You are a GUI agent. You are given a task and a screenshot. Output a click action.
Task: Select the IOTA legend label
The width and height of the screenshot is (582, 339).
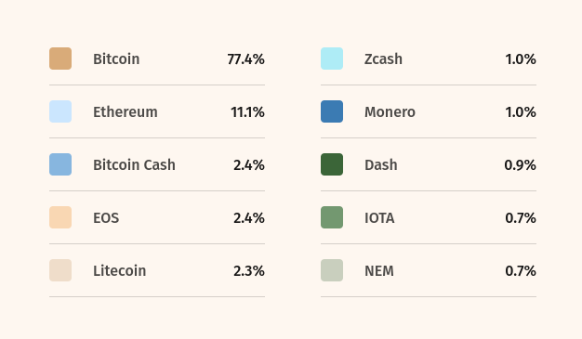(x=379, y=218)
